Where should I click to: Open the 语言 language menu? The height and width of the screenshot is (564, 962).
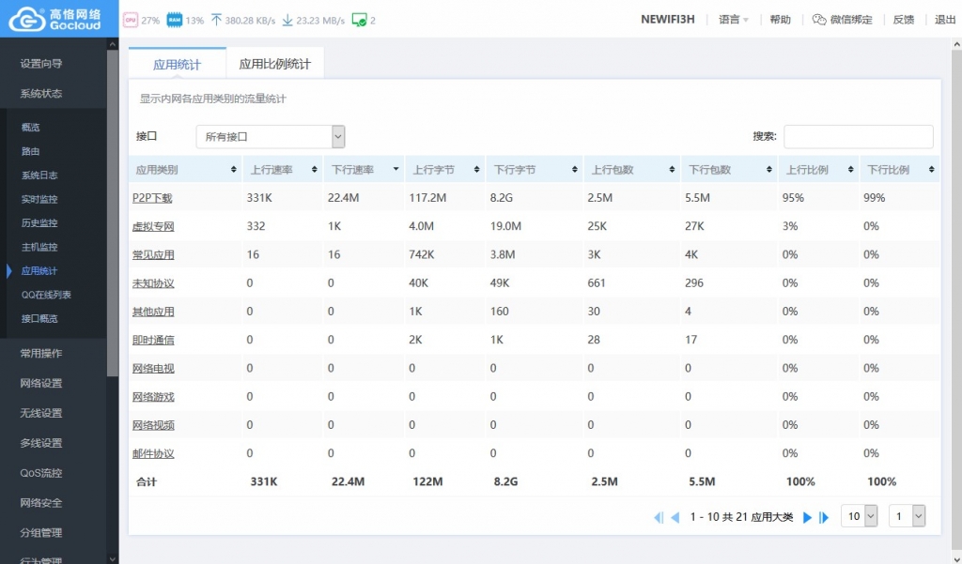(733, 20)
